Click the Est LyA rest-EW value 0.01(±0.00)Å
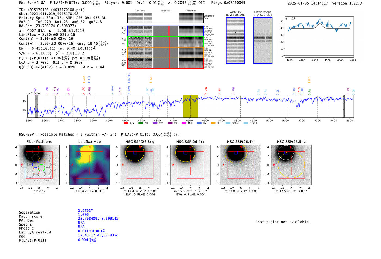This screenshot has height=259, width=381. (x=91, y=231)
